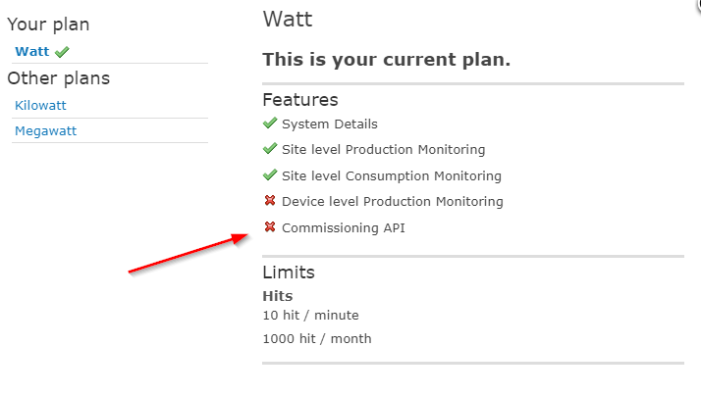The image size is (701, 397).
Task: Click checkmark beside Site level Production Monitoring
Action: pyautogui.click(x=270, y=149)
